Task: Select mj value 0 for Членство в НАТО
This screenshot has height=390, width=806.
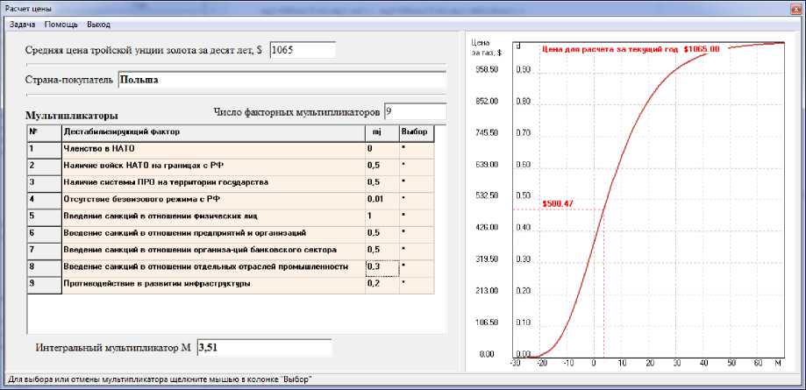Action: tap(382, 149)
